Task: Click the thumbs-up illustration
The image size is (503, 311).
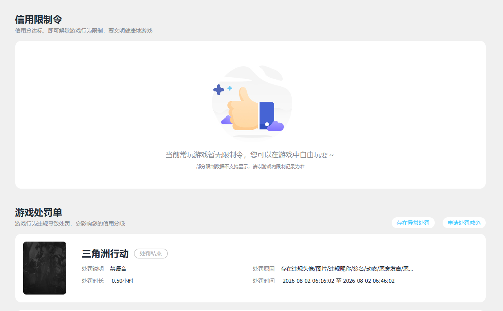Action: [x=252, y=102]
